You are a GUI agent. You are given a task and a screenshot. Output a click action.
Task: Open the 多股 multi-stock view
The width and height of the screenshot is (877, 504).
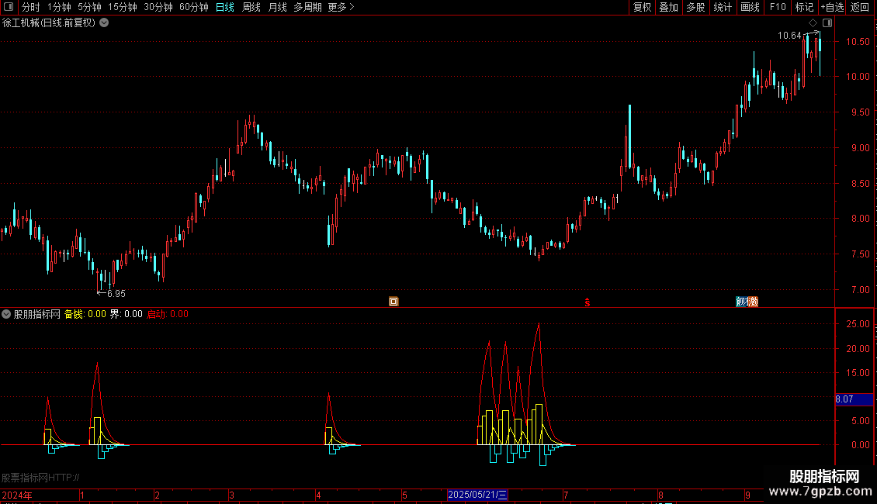point(696,7)
